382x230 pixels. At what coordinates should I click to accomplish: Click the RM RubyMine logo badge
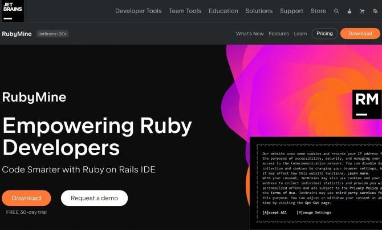[367, 104]
